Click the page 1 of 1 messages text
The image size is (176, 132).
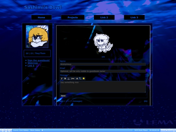pos(71,101)
